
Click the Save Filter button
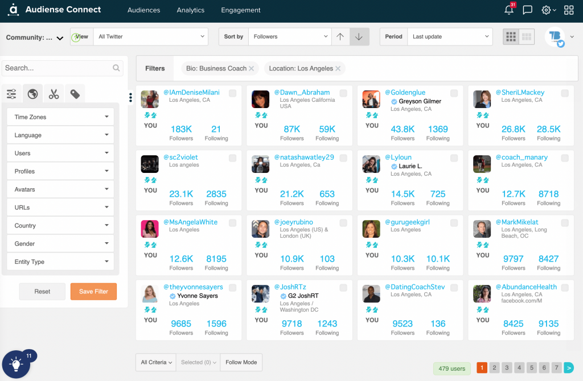tap(93, 291)
